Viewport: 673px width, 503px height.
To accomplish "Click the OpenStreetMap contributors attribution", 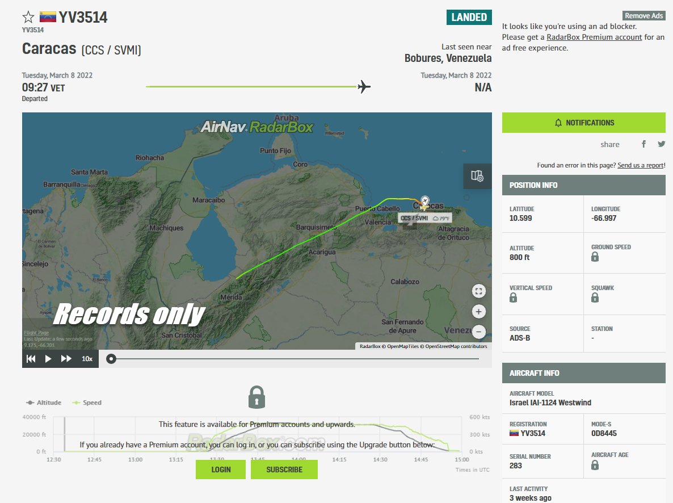I will tap(456, 346).
